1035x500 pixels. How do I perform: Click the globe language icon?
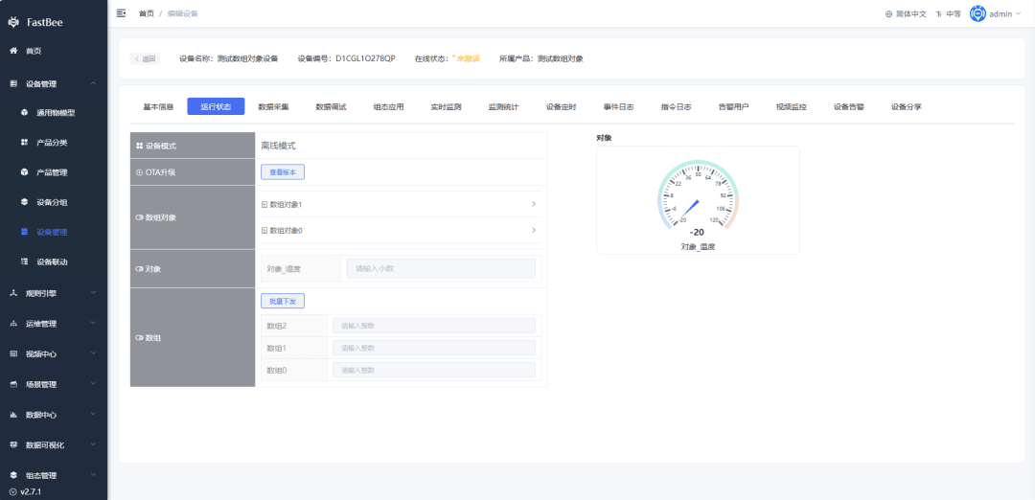tap(888, 13)
